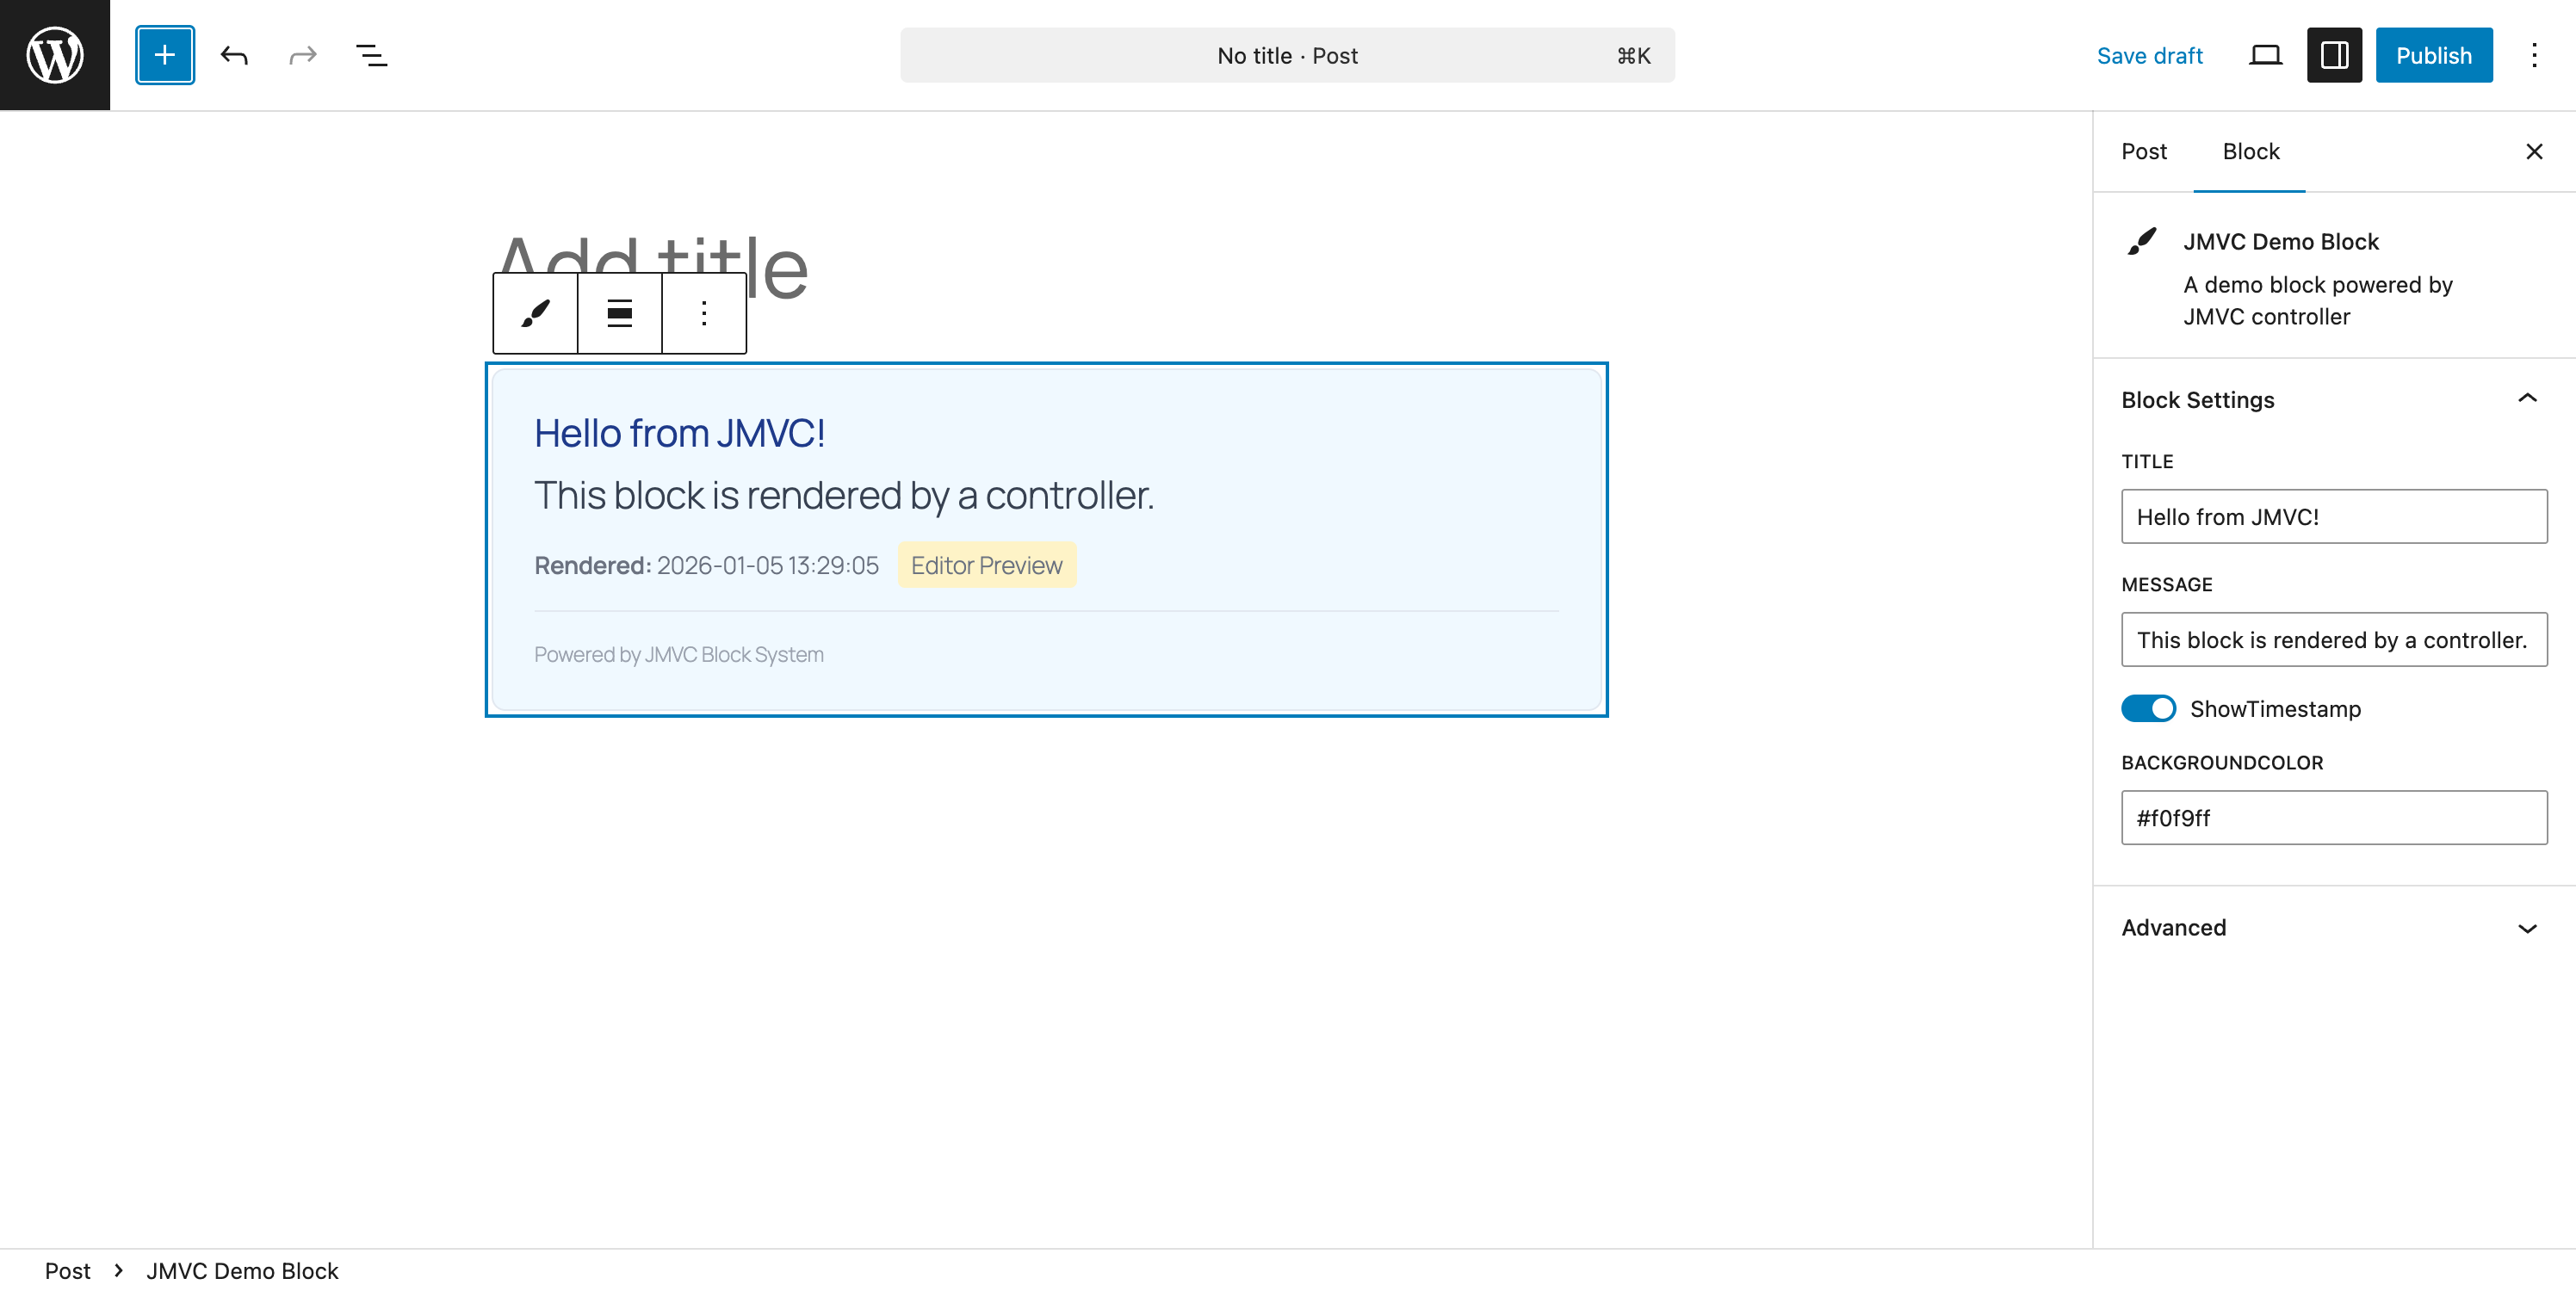Viewport: 2576px width, 1291px height.
Task: Click the 'A demo block powered by JMVC controller' description
Action: click(x=2317, y=300)
